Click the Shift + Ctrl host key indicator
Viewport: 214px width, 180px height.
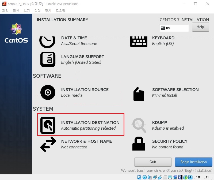(x=201, y=177)
